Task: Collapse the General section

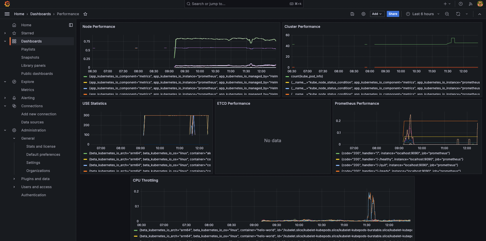Action: pyautogui.click(x=14, y=138)
